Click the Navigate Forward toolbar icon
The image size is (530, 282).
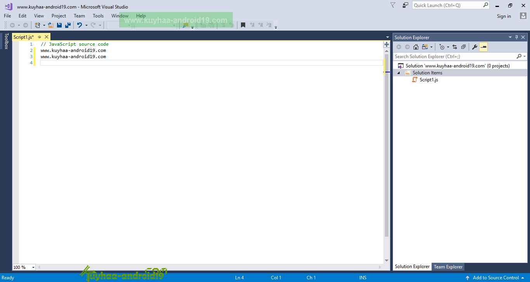[x=26, y=25]
